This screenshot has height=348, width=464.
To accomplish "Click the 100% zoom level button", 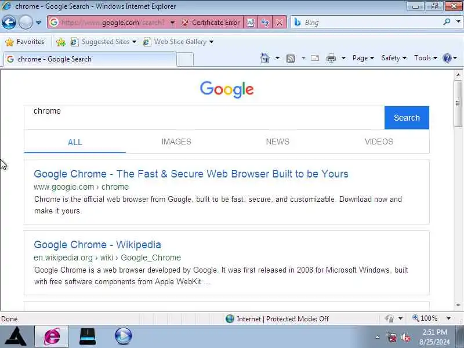I will point(425,318).
